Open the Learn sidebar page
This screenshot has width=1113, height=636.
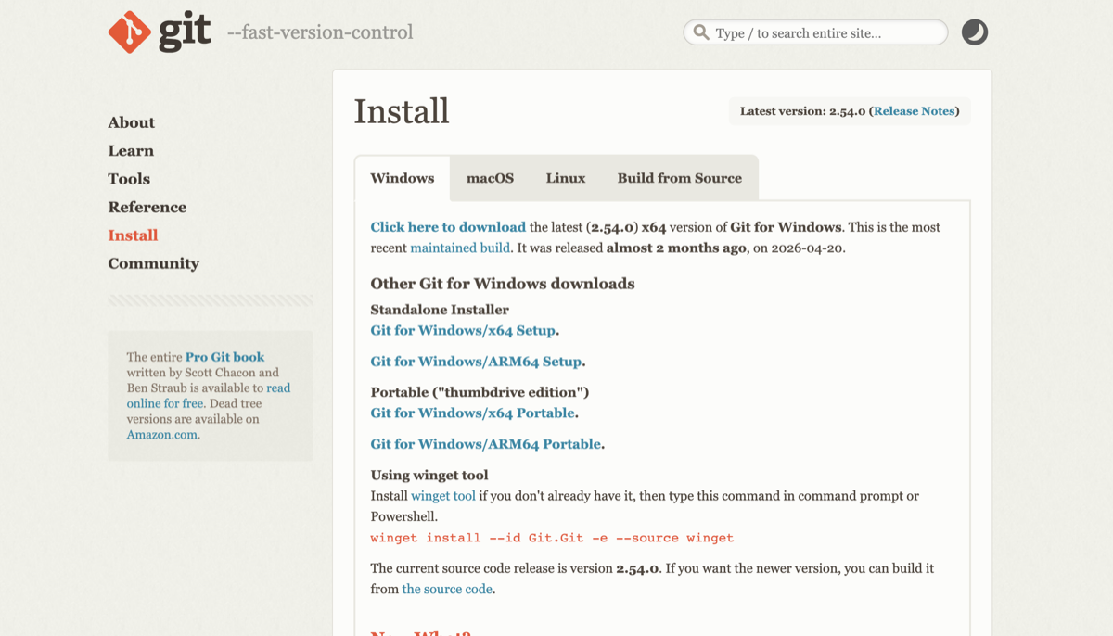131,150
